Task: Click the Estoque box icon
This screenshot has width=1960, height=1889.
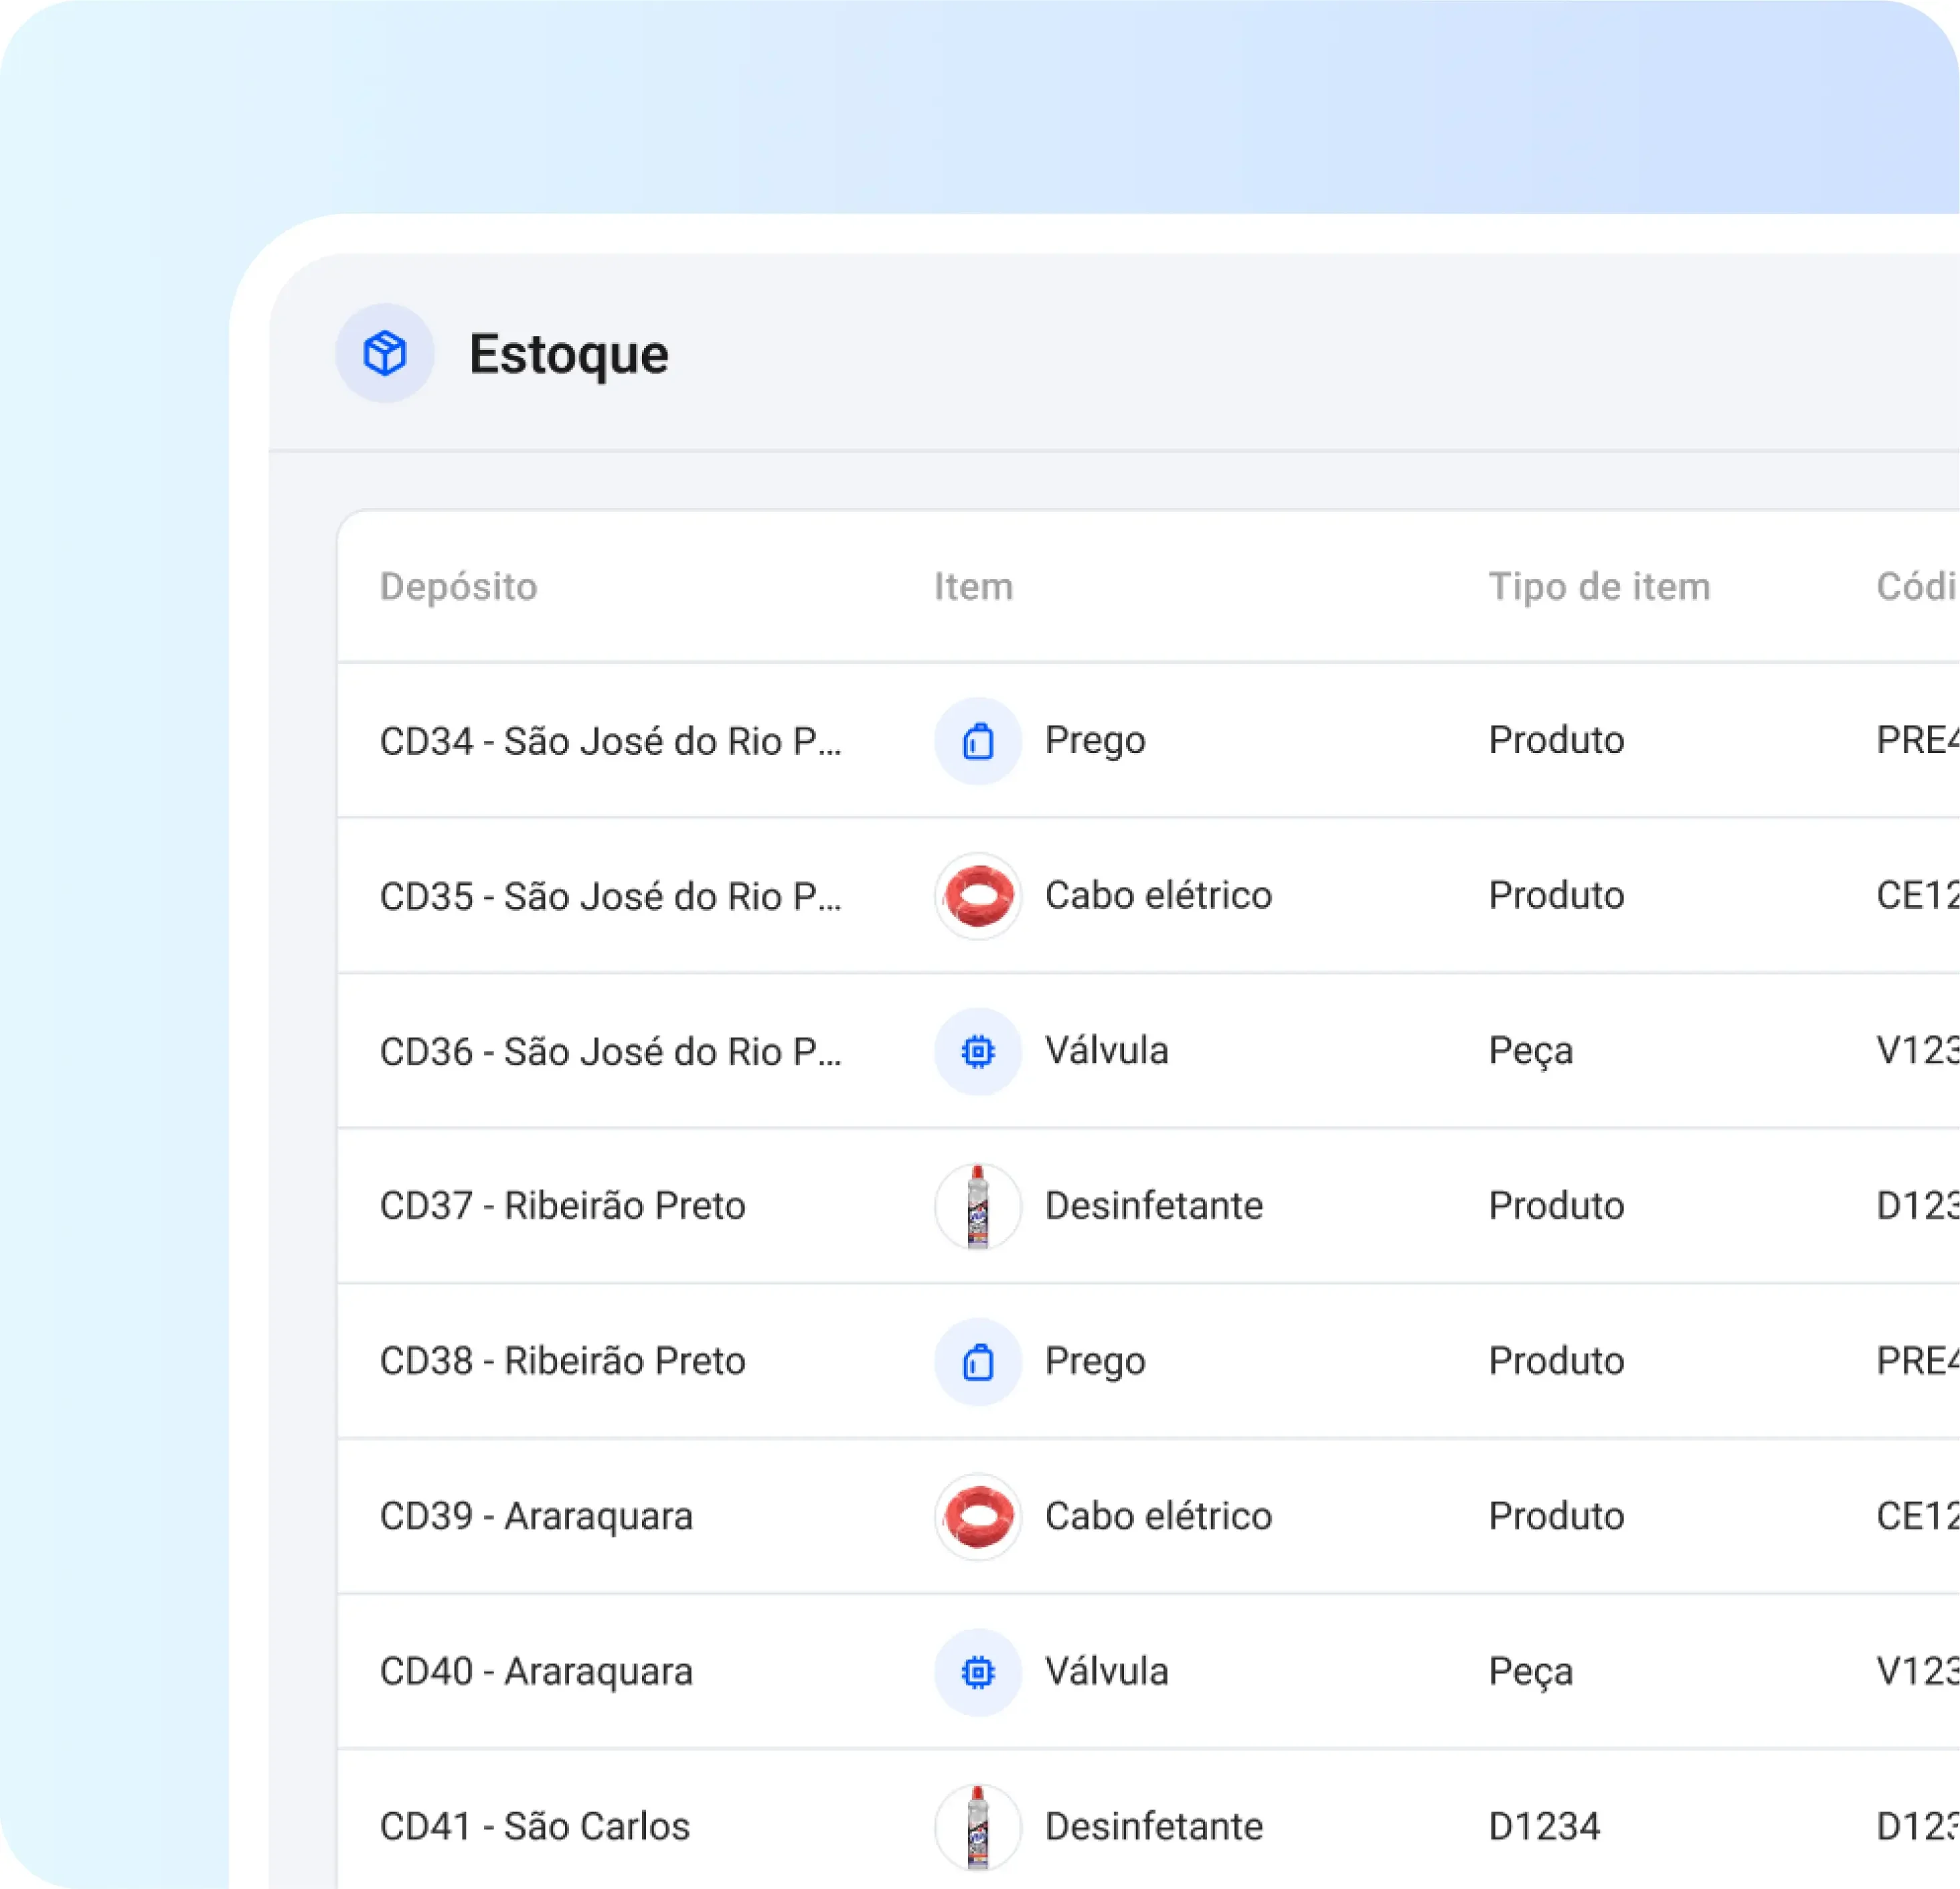Action: 385,353
